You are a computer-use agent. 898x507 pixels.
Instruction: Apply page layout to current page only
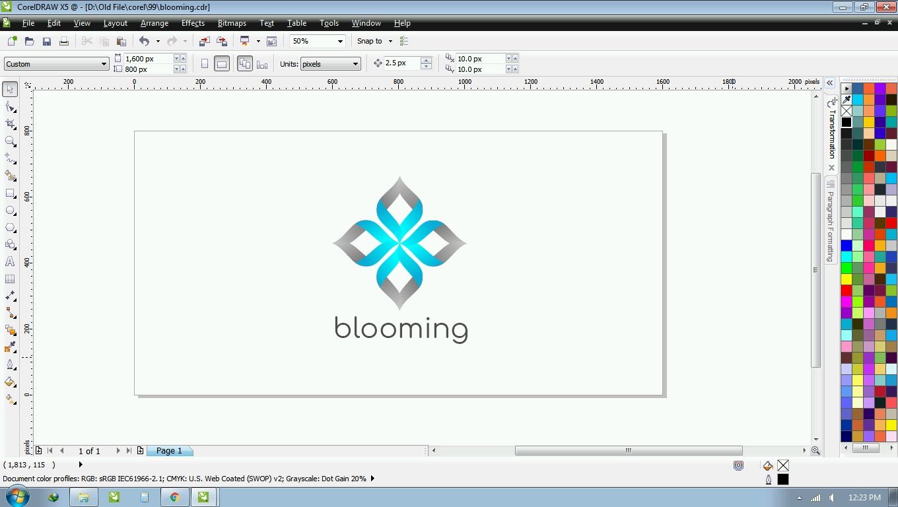[262, 64]
